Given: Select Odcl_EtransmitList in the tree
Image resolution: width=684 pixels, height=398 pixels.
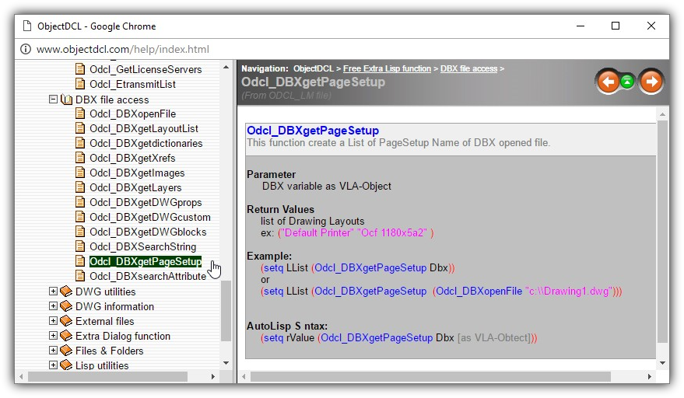Looking at the screenshot, I should point(132,84).
